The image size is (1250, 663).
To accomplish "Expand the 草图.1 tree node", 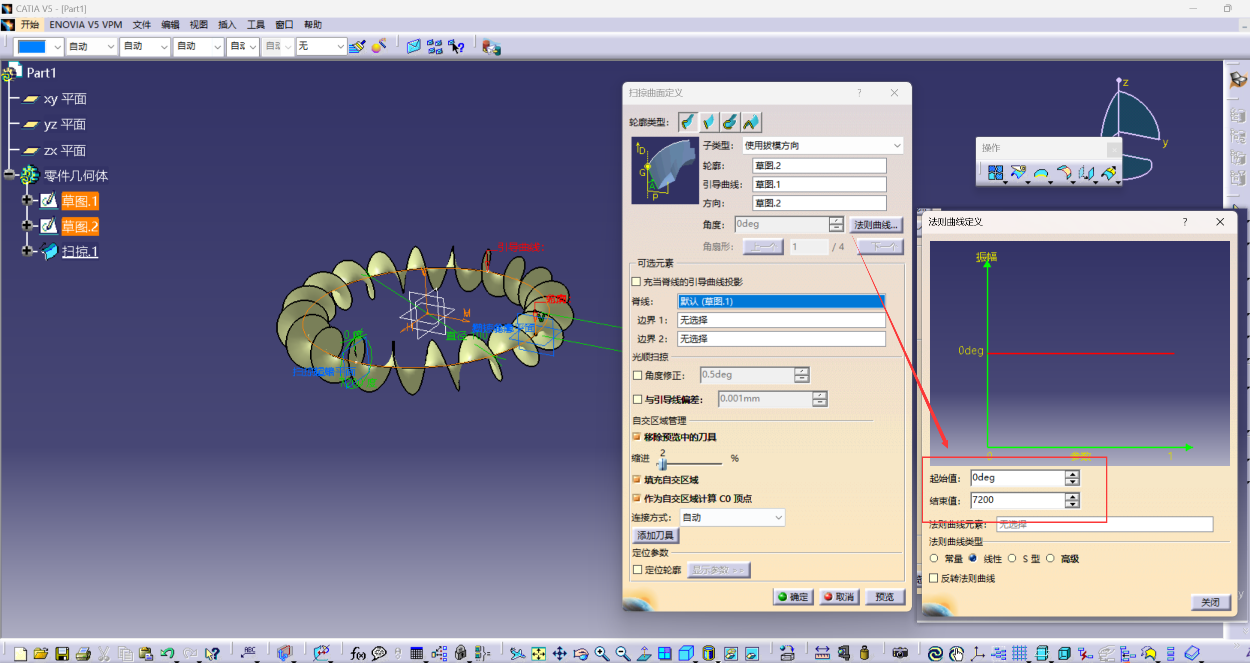I will 27,200.
